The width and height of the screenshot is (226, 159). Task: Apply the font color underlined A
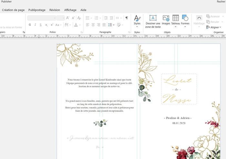pyautogui.click(x=76, y=25)
